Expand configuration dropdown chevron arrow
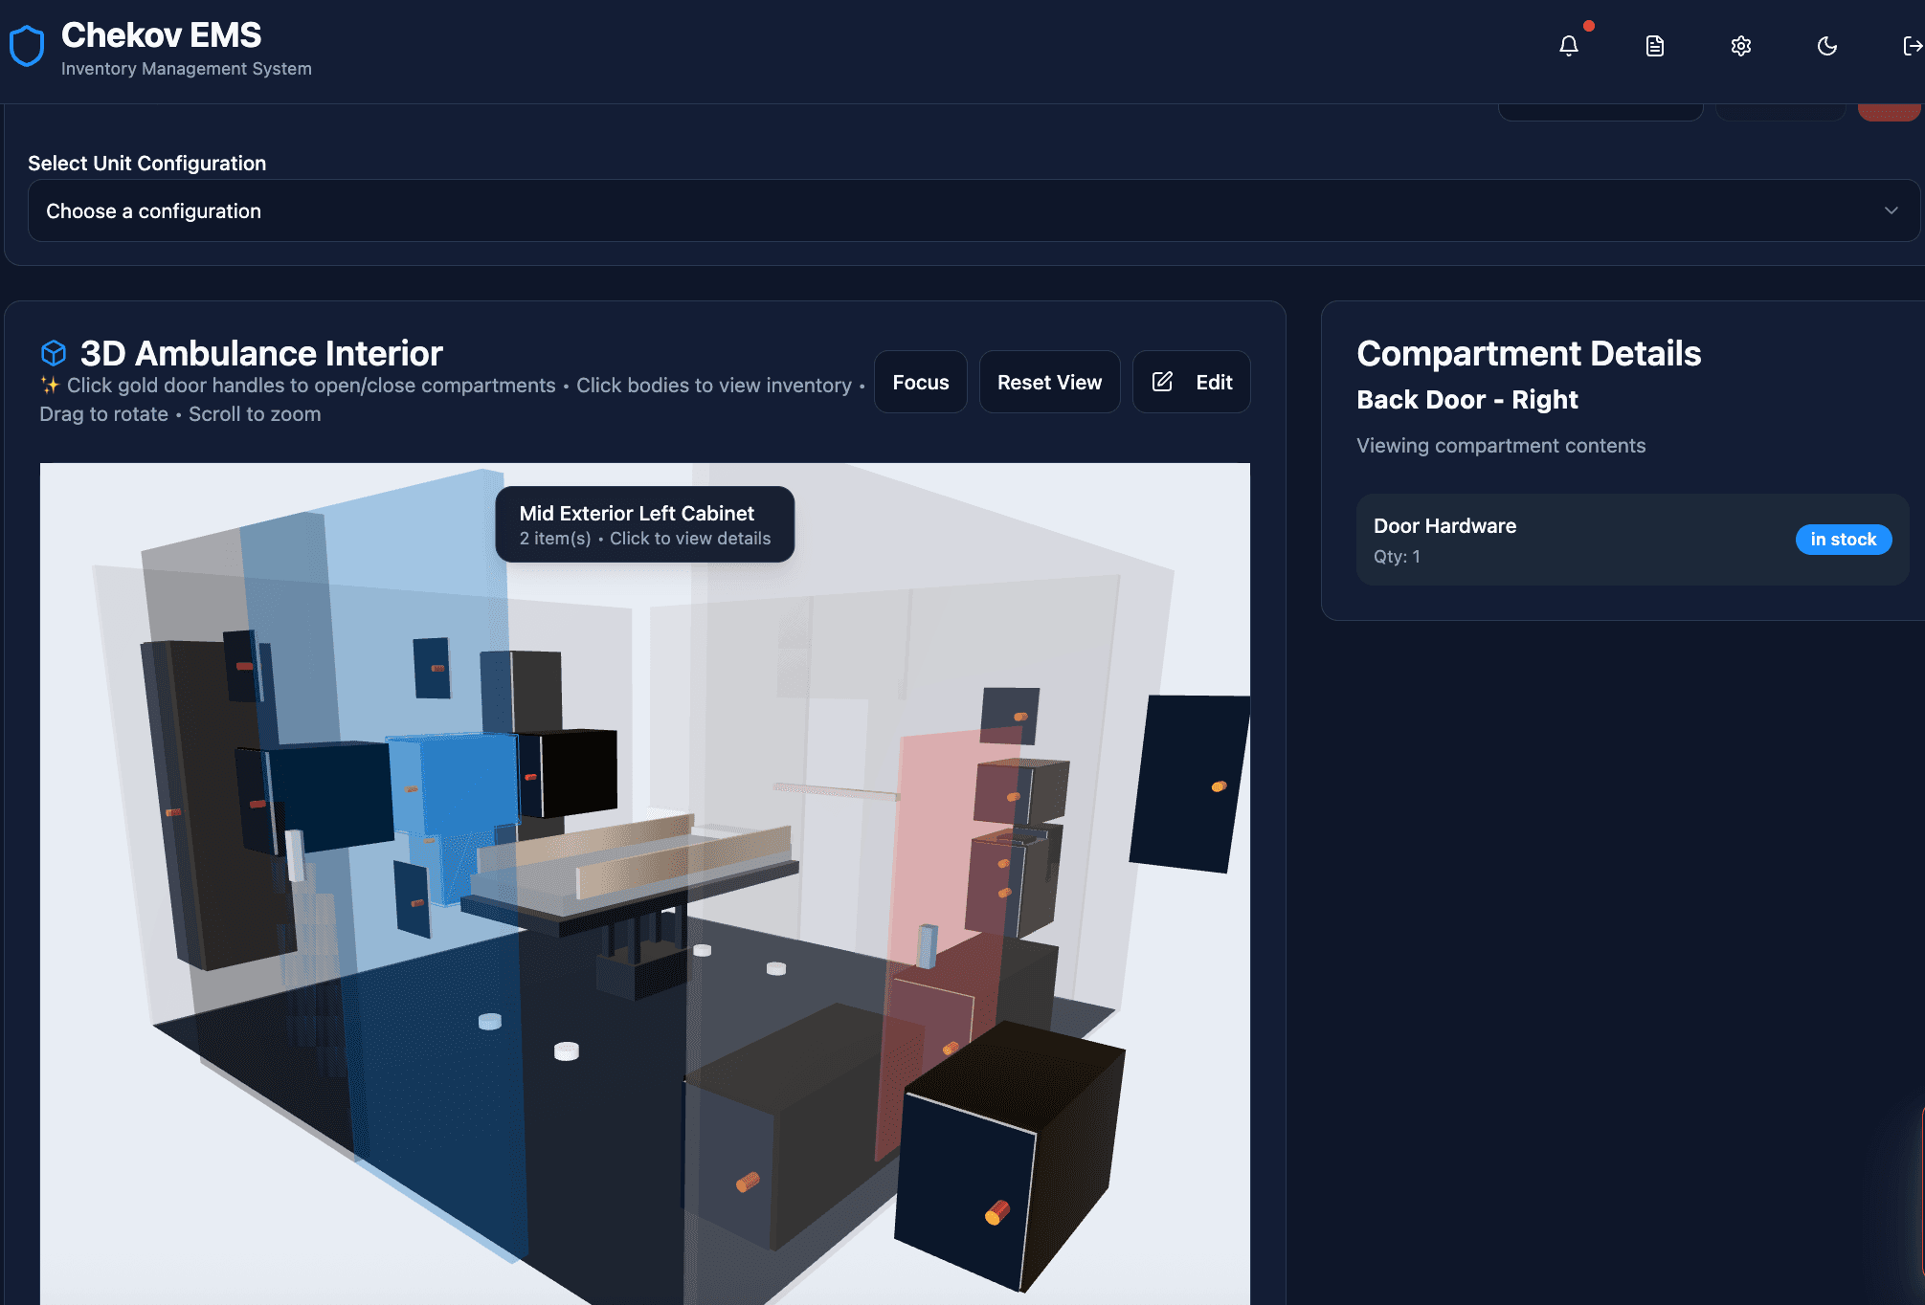This screenshot has width=1925, height=1305. tap(1891, 210)
